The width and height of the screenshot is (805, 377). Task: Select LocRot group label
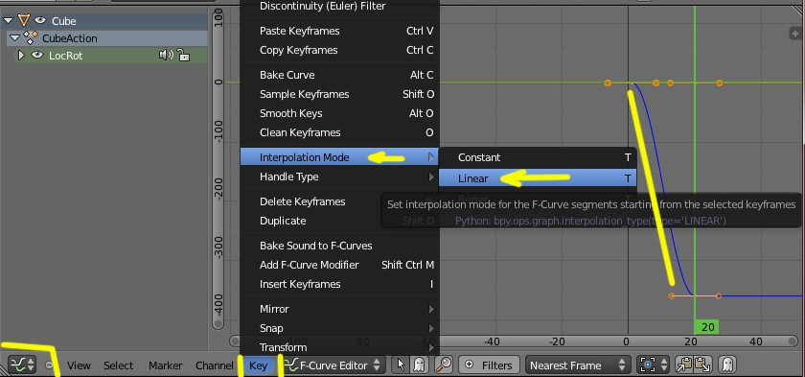(66, 56)
